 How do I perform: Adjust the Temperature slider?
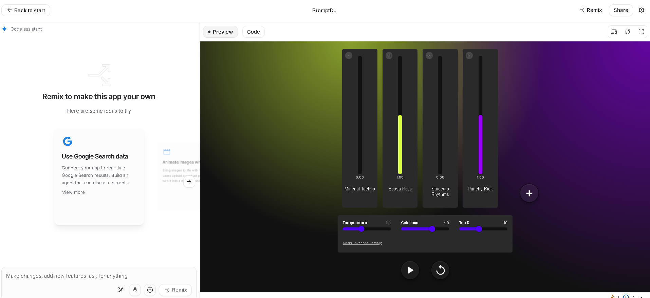361,229
